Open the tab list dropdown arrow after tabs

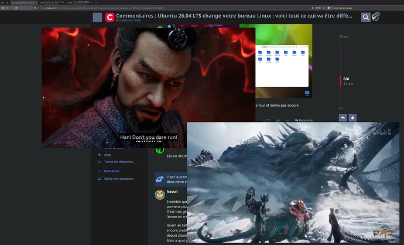96,2
